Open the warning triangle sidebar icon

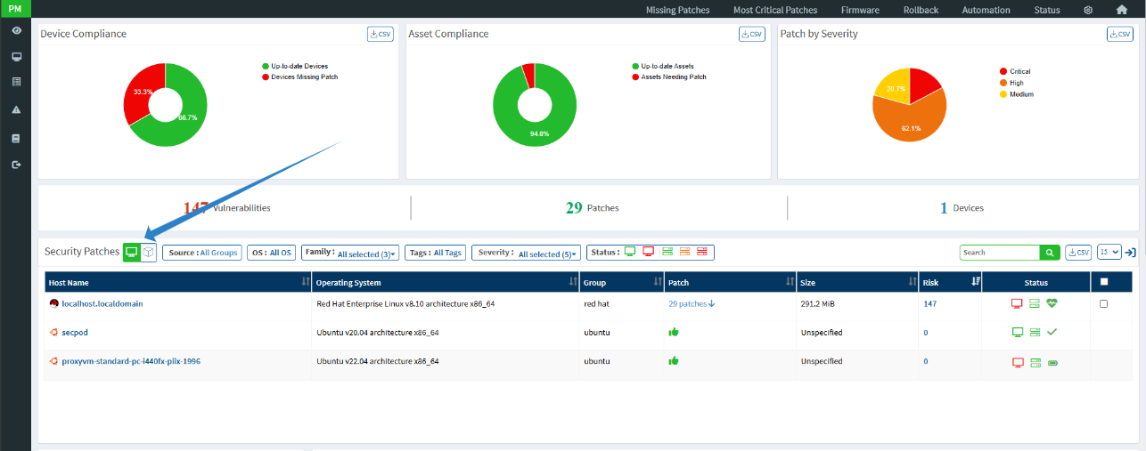click(x=16, y=110)
